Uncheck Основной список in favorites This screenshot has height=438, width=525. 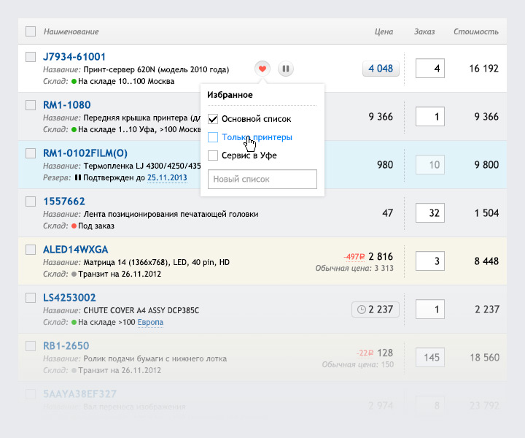213,118
